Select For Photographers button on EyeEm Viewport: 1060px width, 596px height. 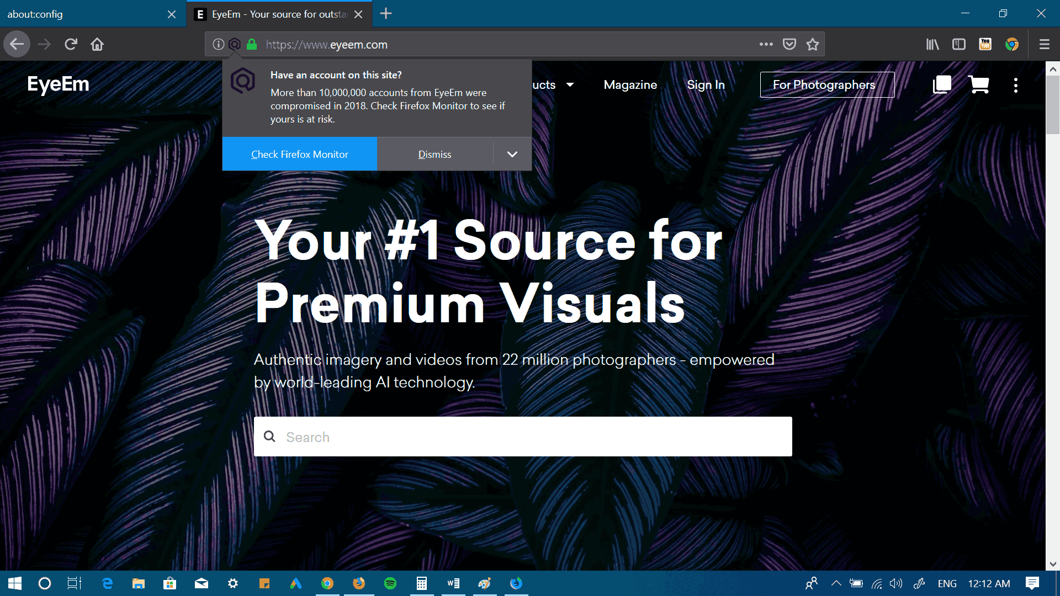(x=824, y=84)
